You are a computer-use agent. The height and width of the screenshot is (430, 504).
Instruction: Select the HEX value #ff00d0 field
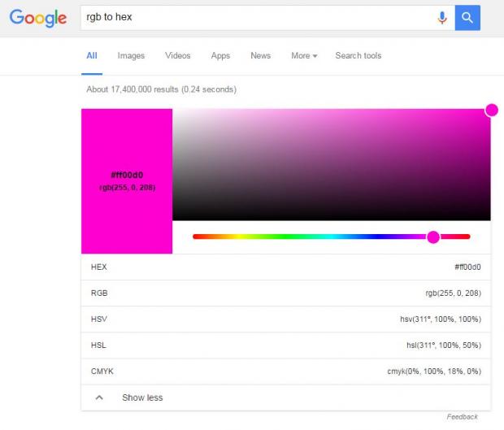pyautogui.click(x=467, y=267)
